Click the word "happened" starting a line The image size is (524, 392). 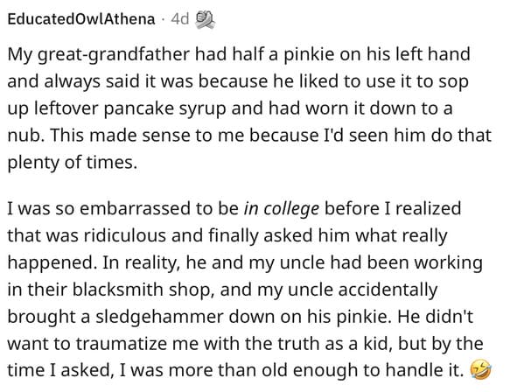tap(52, 263)
